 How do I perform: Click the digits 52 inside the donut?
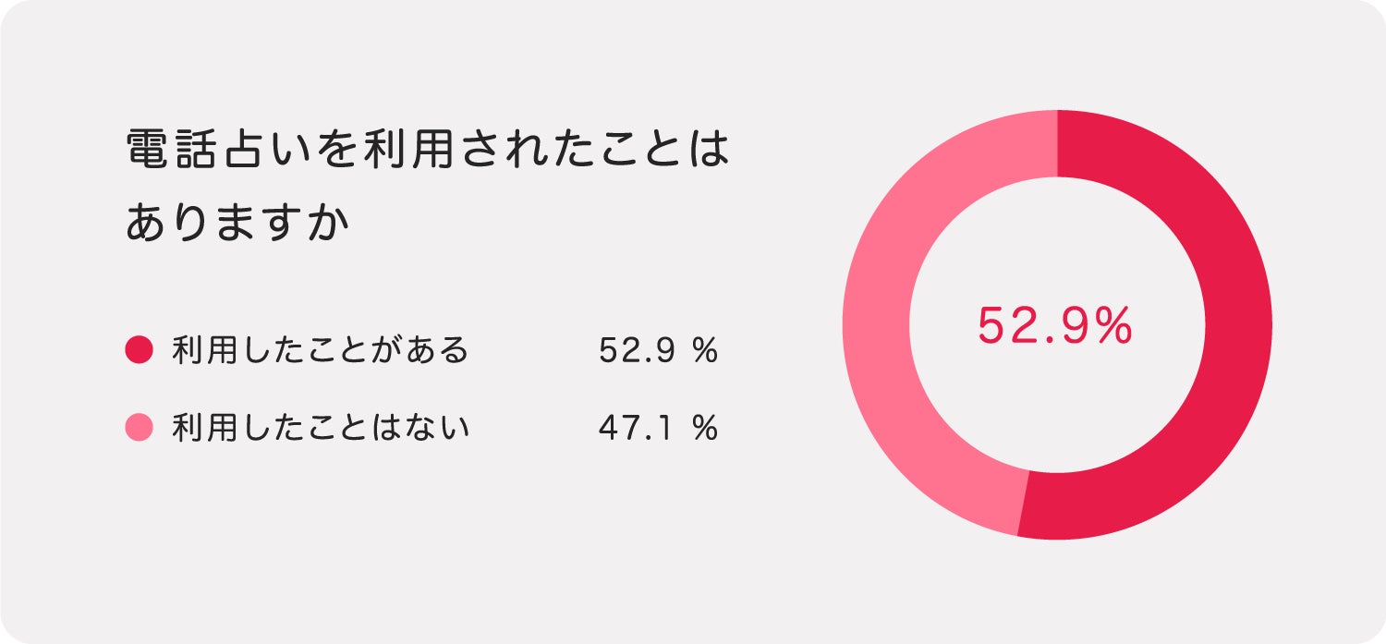(1006, 326)
